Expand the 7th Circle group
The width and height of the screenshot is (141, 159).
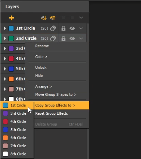click(5, 89)
